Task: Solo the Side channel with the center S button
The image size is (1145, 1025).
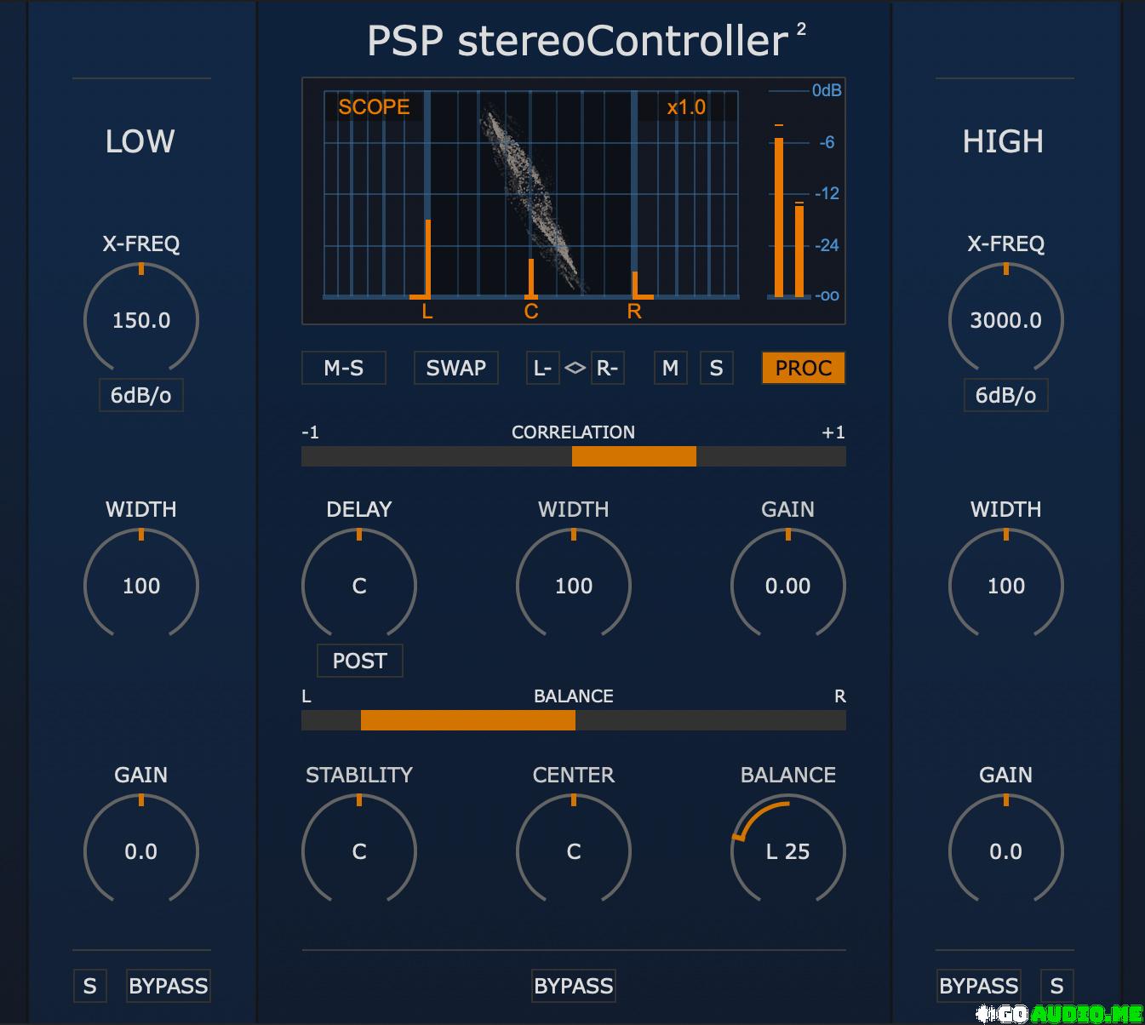Action: pyautogui.click(x=716, y=369)
